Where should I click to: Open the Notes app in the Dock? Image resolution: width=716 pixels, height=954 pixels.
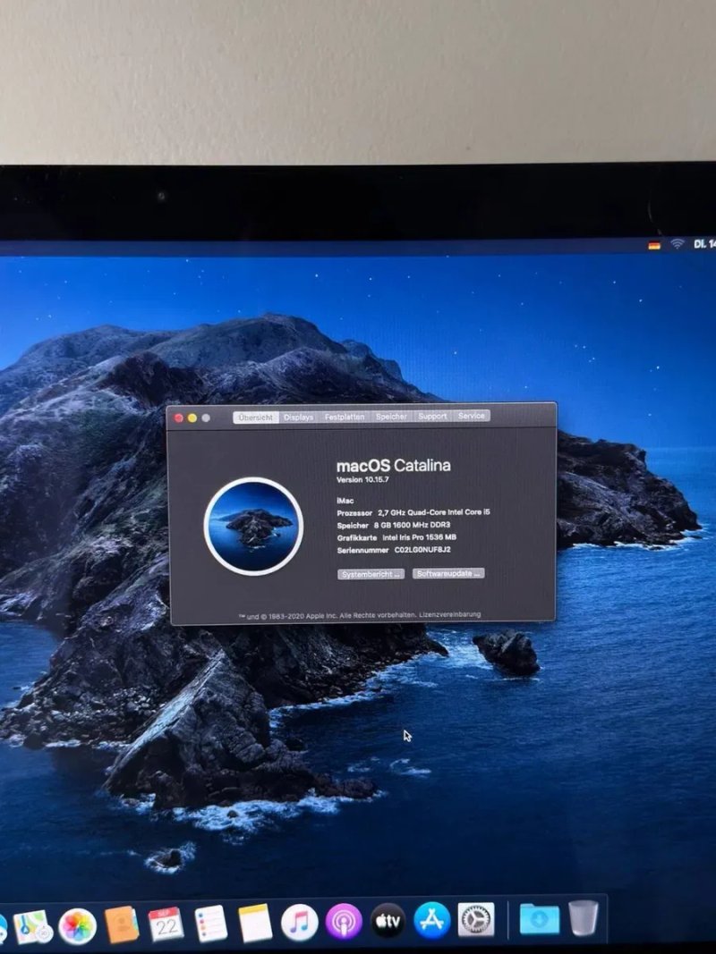click(254, 923)
